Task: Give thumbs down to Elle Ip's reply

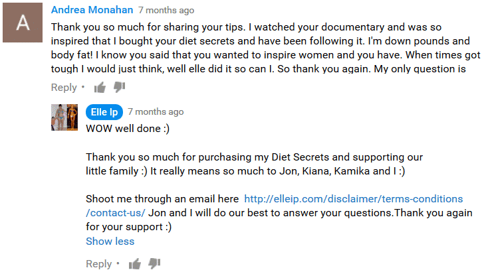Action: pos(154,264)
